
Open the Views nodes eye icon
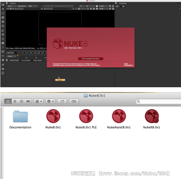coord(3,56)
